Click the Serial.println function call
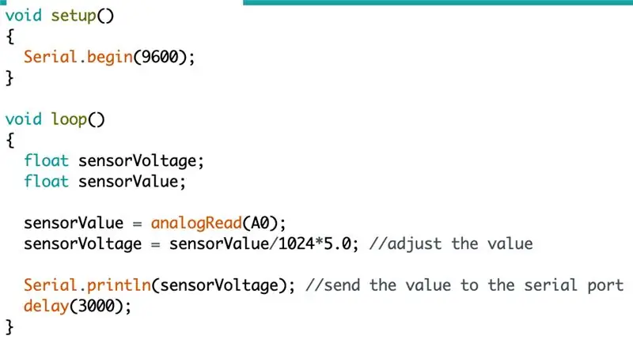Viewport: 633px width, 358px height. [87, 286]
